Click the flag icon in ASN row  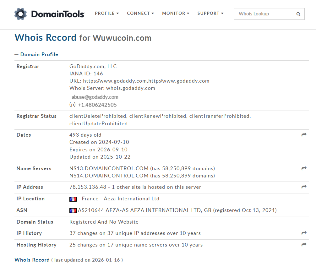coord(73,210)
